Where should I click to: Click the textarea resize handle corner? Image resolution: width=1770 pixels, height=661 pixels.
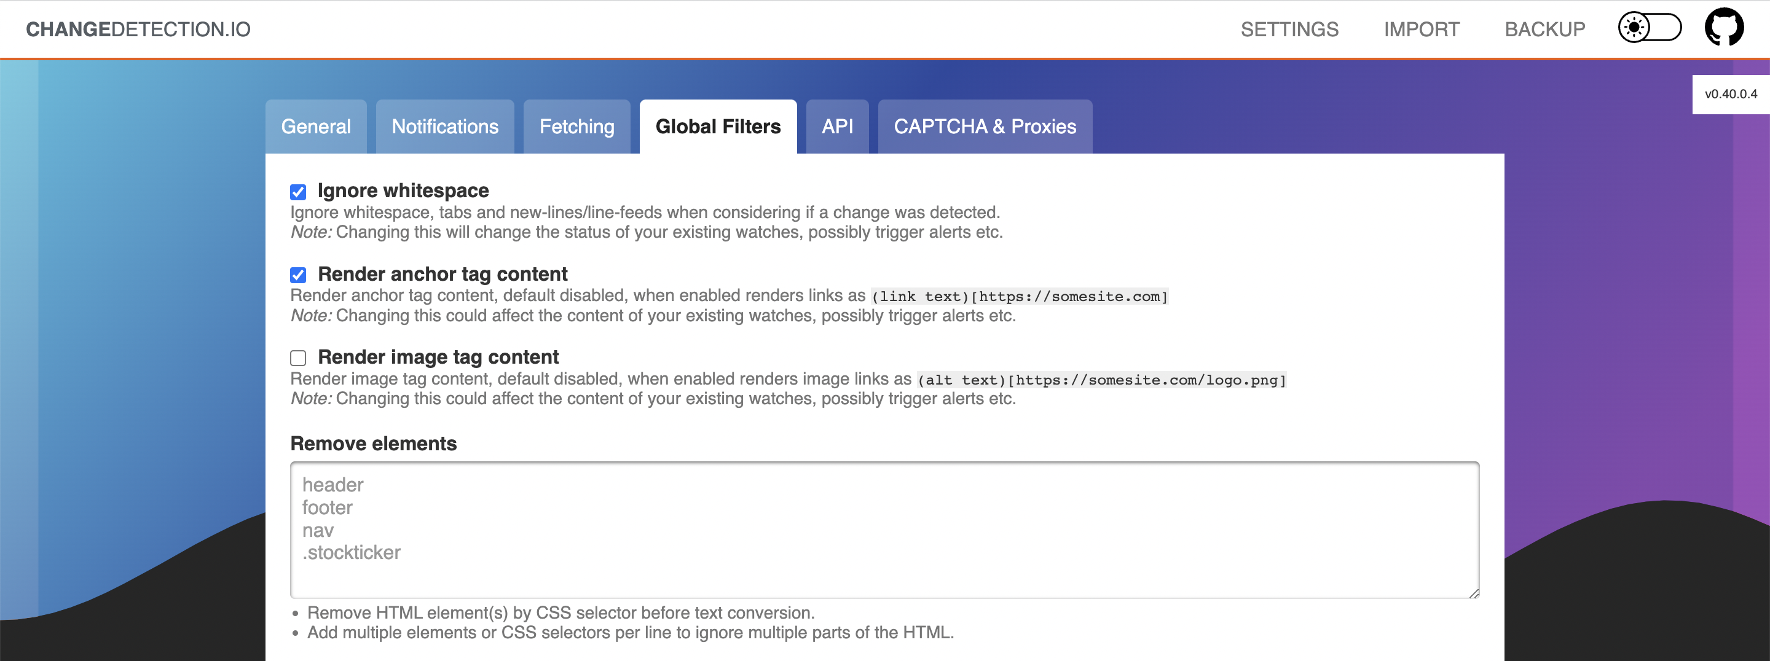(x=1474, y=593)
